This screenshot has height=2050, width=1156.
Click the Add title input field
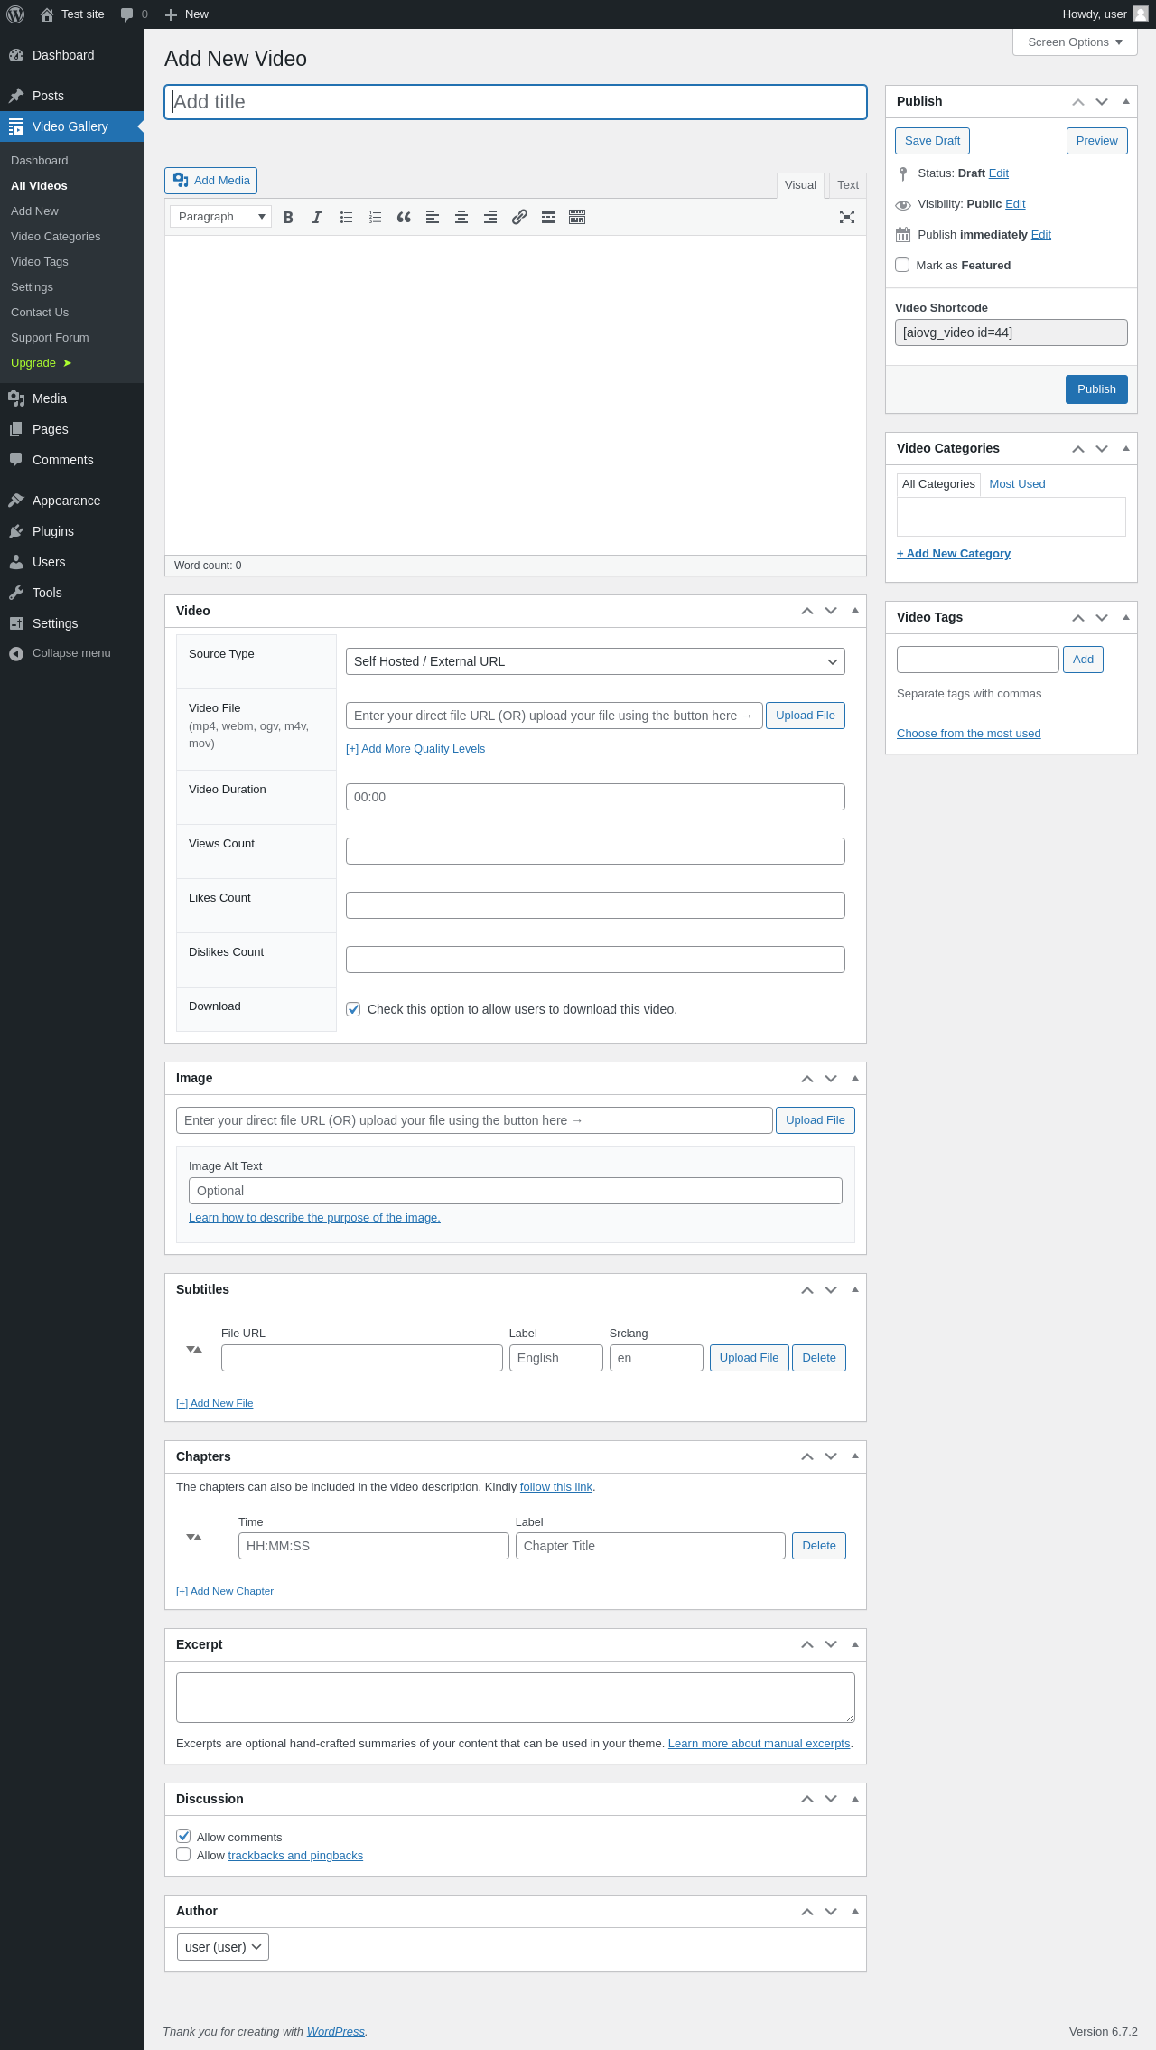point(516,102)
